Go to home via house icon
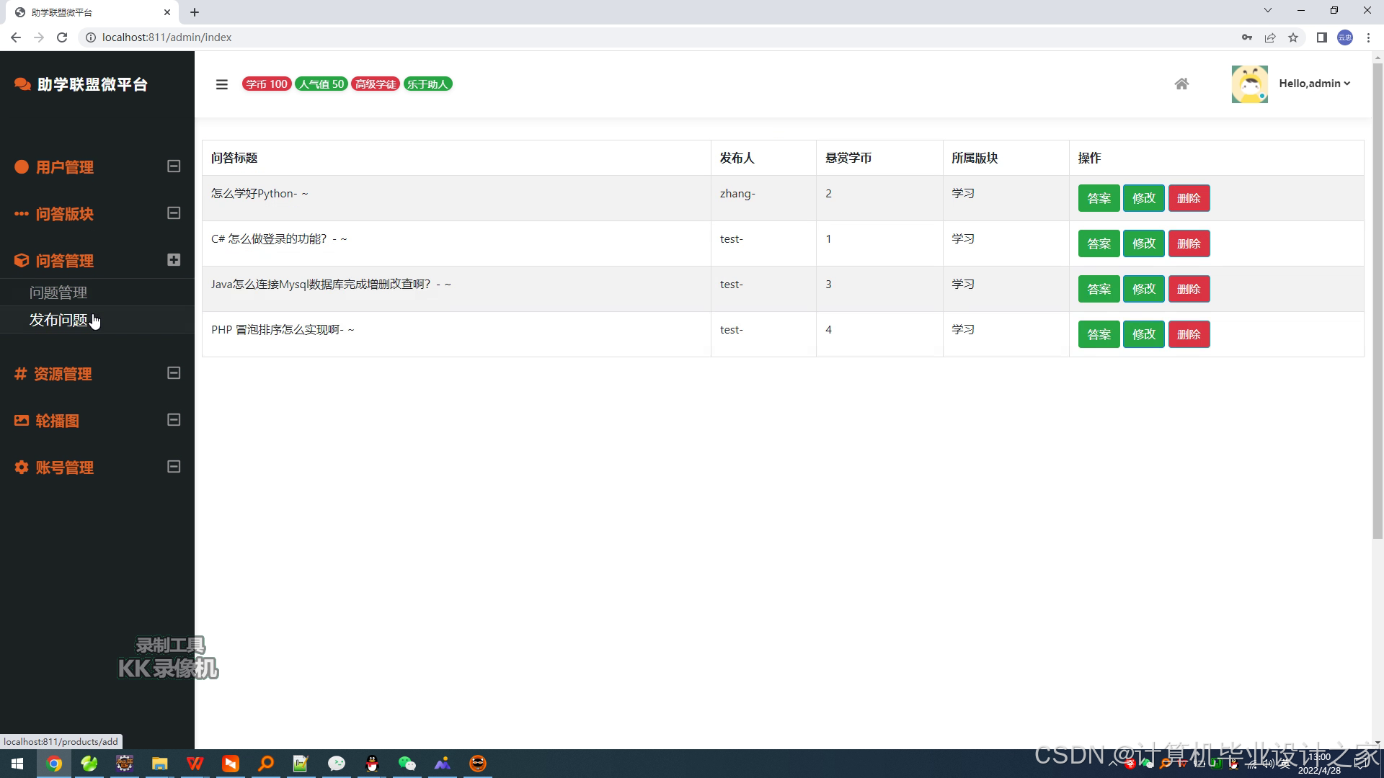 tap(1181, 84)
